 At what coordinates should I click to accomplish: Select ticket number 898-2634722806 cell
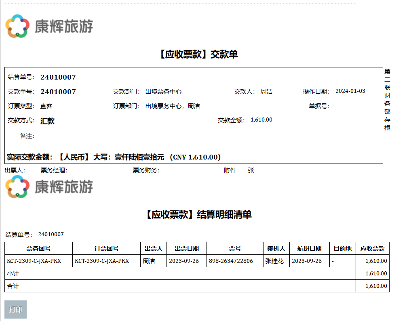pos(231,261)
